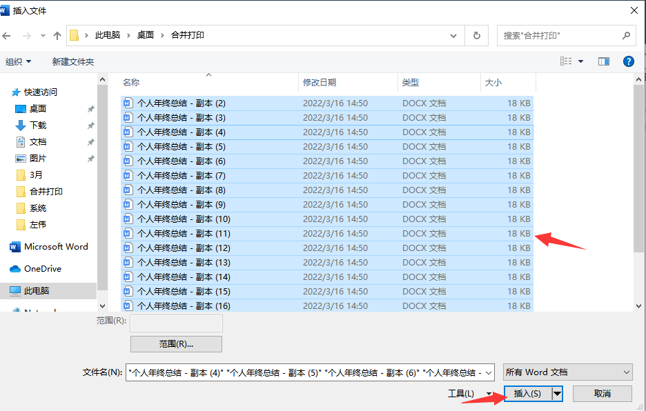This screenshot has width=646, height=411.
Task: Unpin 桌面 using its pin icon
Action: pyautogui.click(x=90, y=109)
